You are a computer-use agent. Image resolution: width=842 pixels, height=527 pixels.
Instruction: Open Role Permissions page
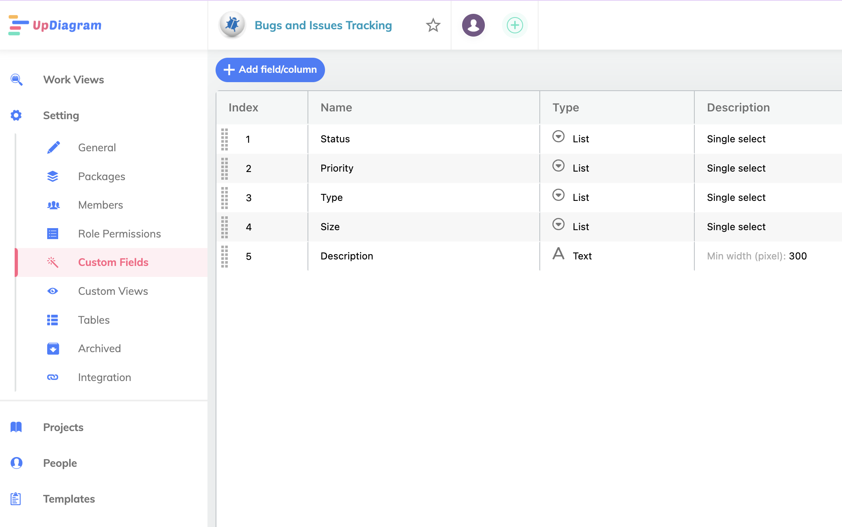(x=120, y=234)
